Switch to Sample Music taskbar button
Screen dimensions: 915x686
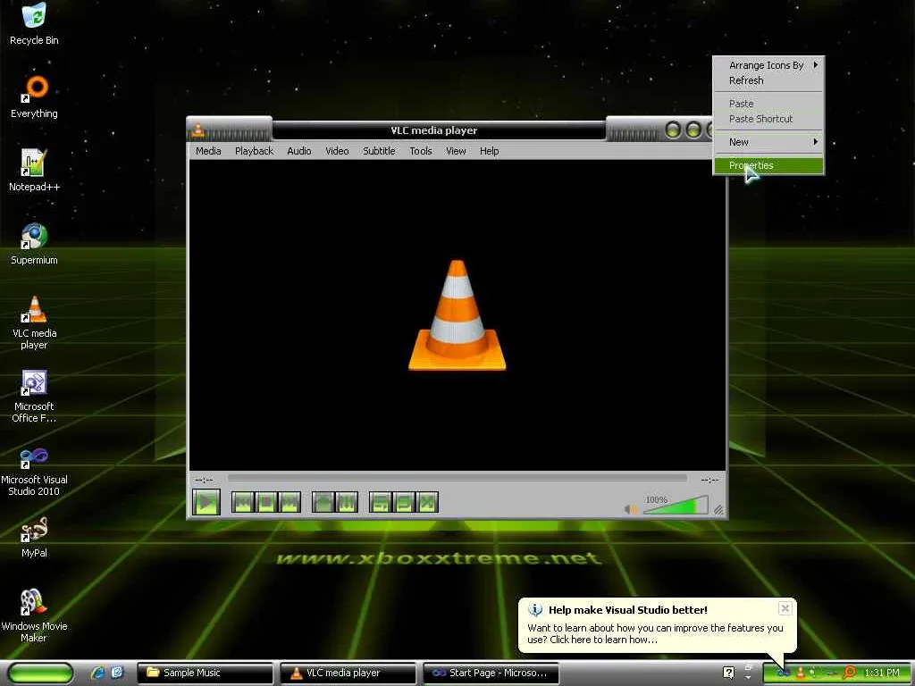(205, 673)
